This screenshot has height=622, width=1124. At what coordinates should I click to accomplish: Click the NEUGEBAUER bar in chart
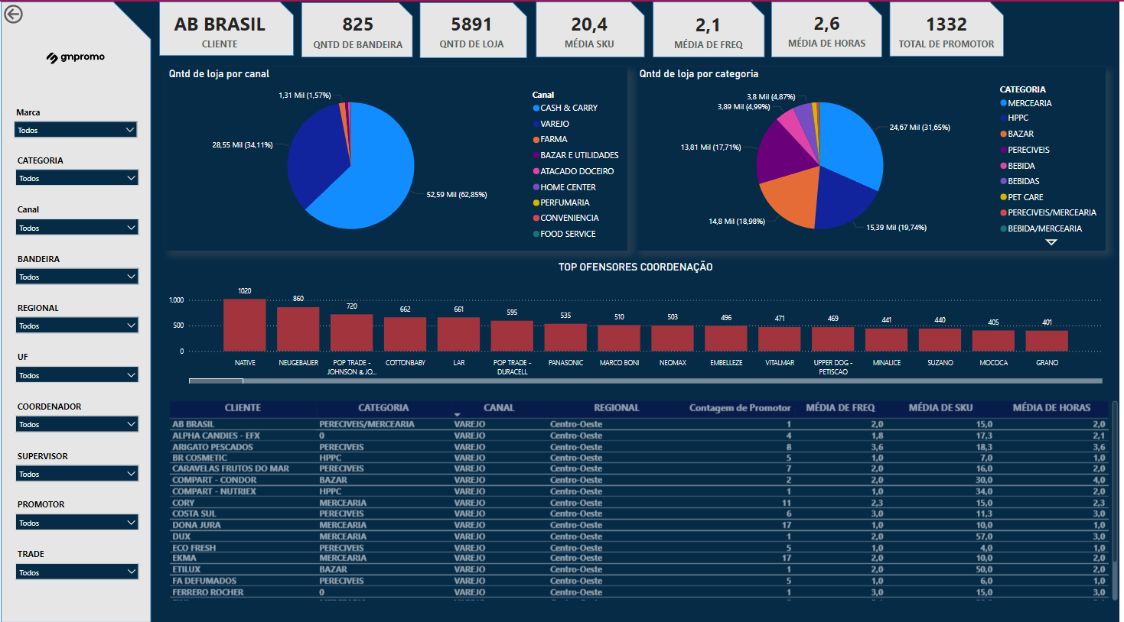[298, 329]
